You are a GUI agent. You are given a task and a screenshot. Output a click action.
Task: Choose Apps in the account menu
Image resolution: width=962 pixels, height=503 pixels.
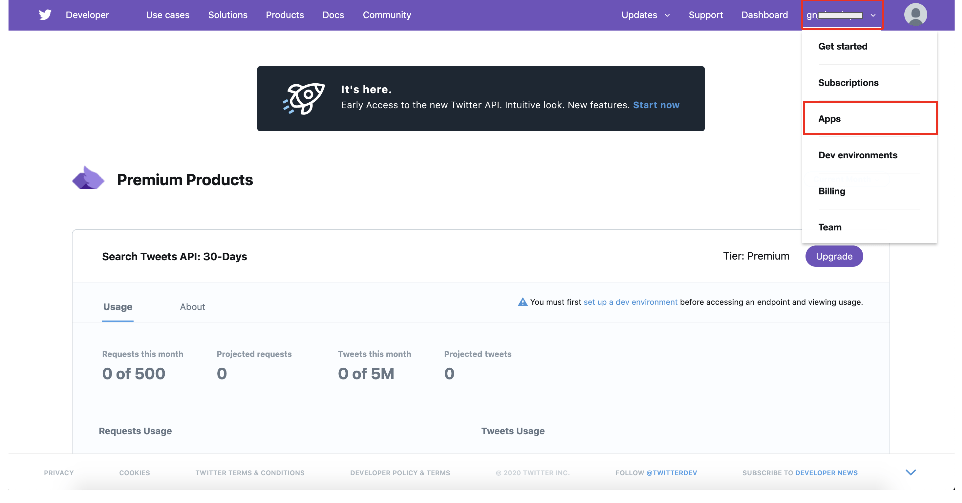[x=869, y=118]
